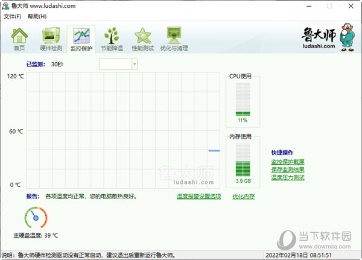Viewport: 362px width, 260px height.
Task: Click the status bar 说明 driver message
Action: [89, 255]
